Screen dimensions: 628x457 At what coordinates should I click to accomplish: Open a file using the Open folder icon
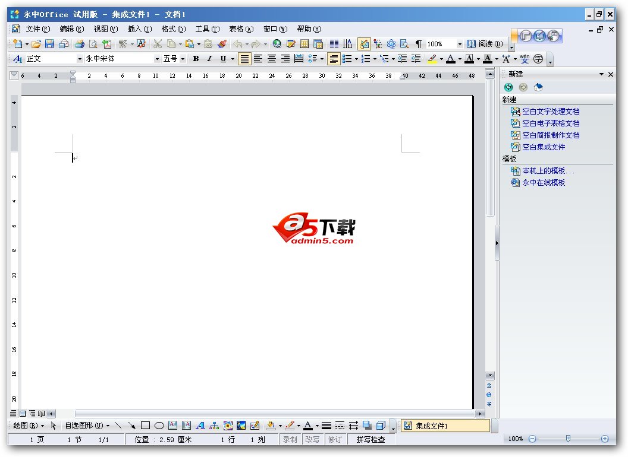(x=36, y=43)
